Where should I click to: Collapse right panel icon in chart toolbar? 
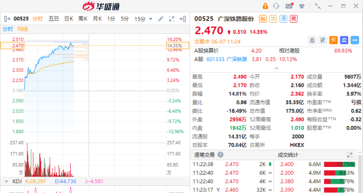[x=183, y=19]
